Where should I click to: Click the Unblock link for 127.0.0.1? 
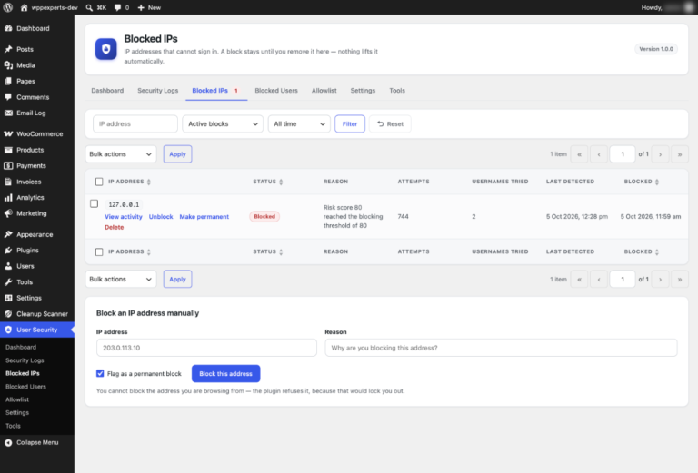(161, 217)
